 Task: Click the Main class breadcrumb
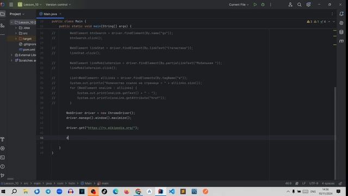(86, 183)
